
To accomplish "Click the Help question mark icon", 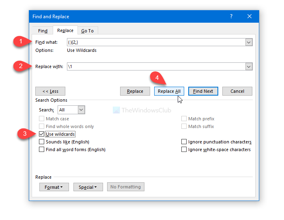I will pos(231,17).
